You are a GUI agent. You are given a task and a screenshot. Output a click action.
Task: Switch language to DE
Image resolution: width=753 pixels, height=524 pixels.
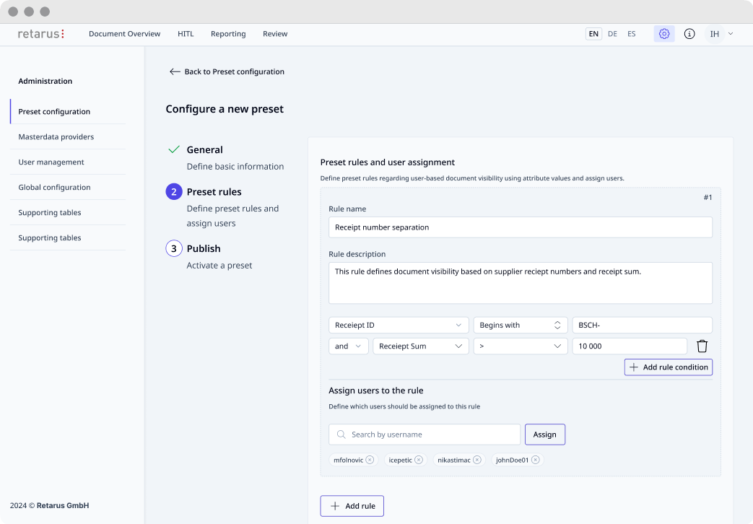(612, 34)
